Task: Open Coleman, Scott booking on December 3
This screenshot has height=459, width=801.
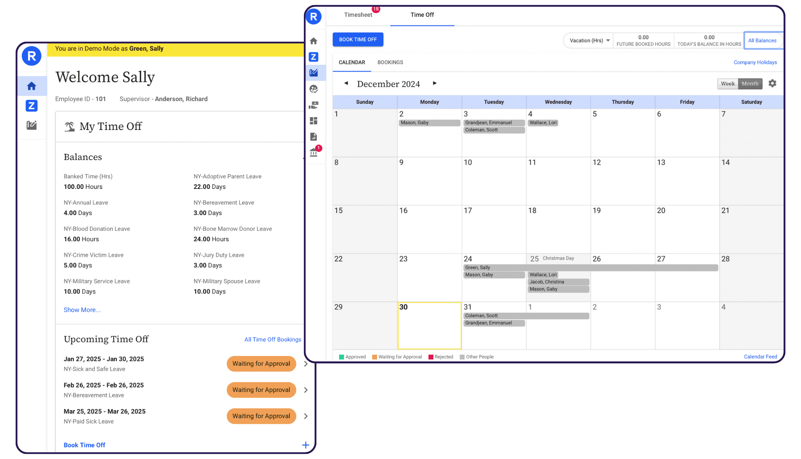Action: [494, 130]
